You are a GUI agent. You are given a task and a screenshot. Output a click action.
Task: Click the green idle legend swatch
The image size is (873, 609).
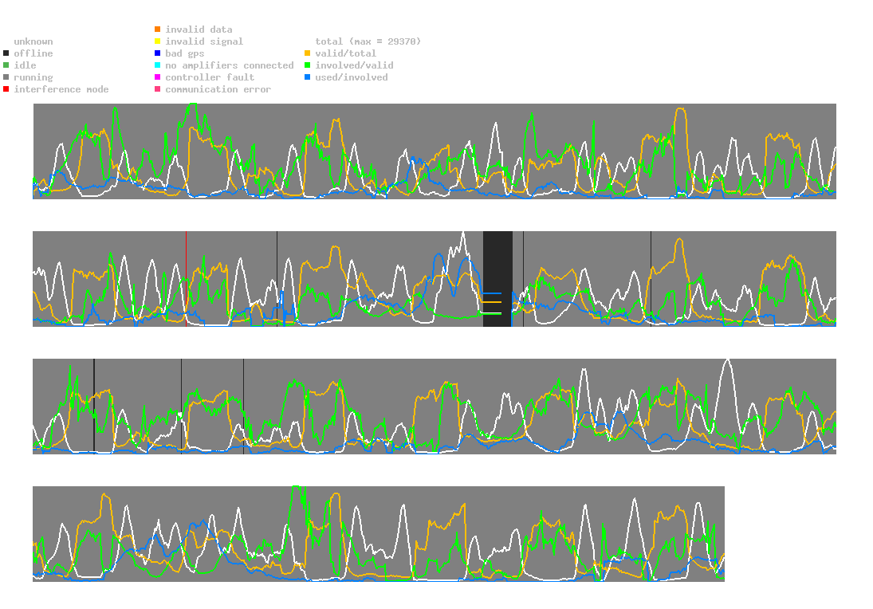pos(6,65)
